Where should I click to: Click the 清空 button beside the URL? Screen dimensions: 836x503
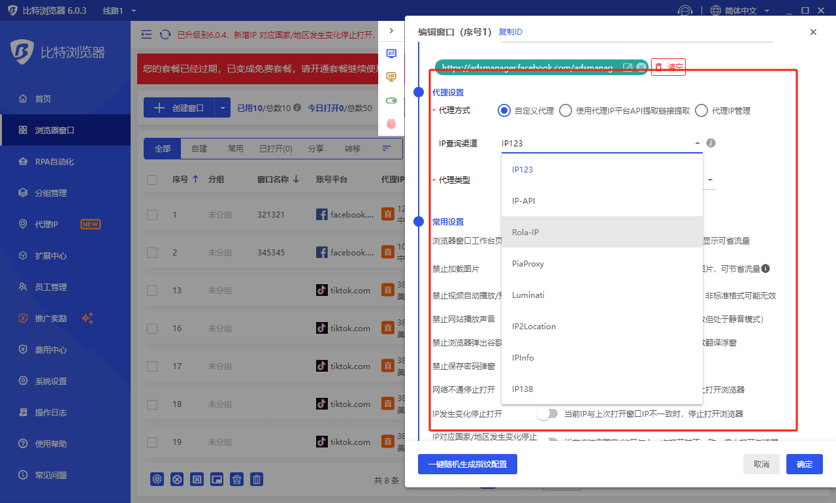click(668, 67)
